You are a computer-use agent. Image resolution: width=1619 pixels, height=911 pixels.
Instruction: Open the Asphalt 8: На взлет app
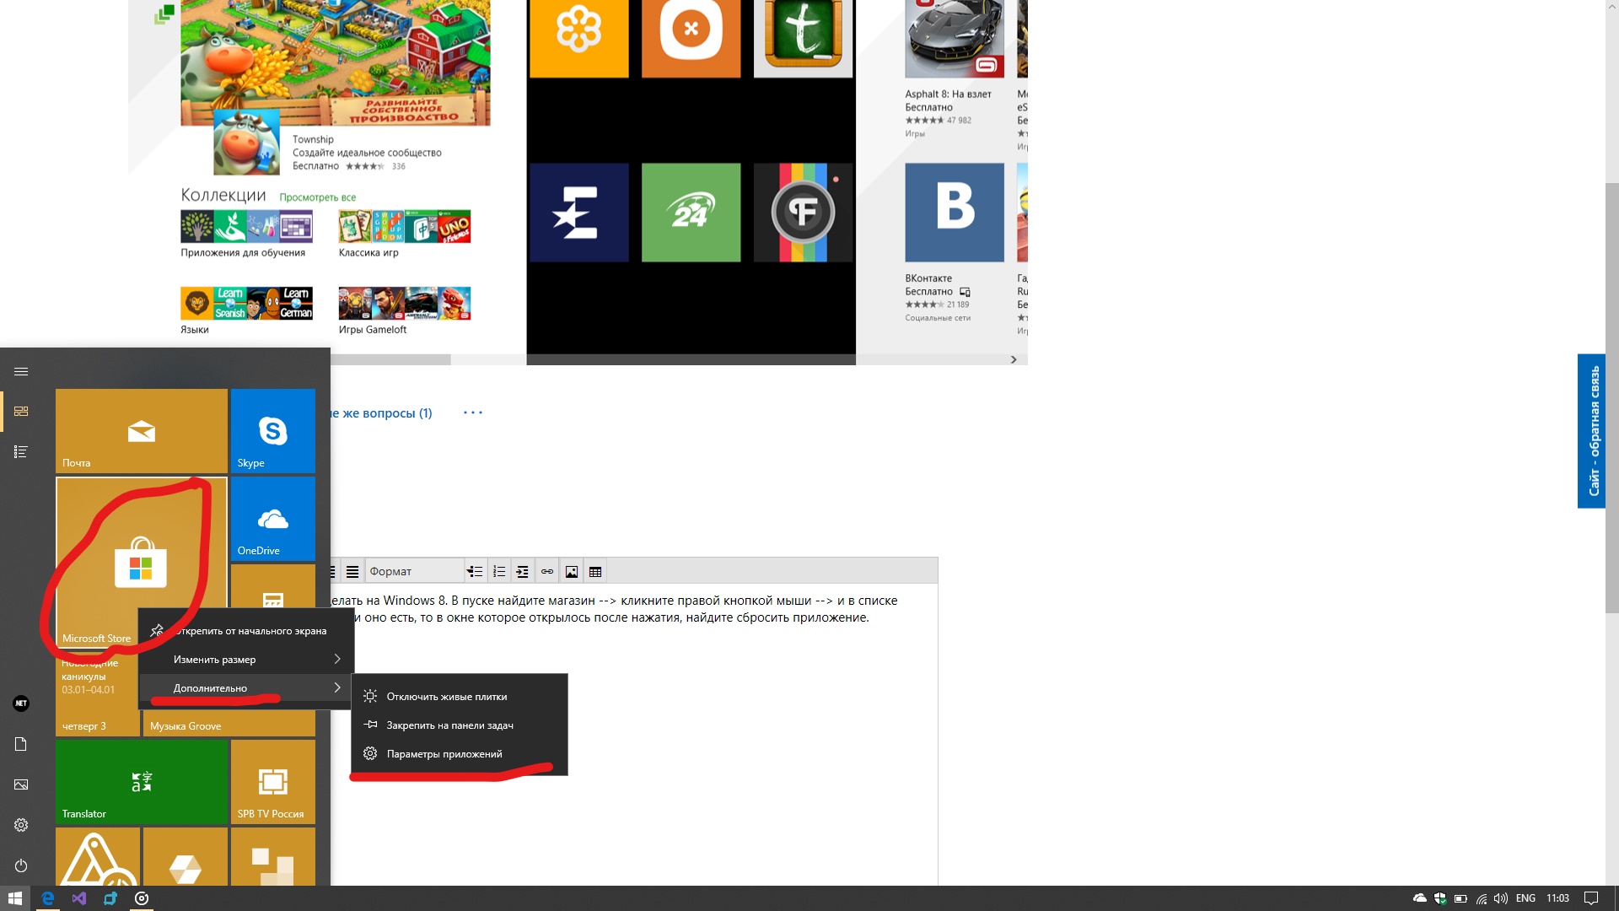point(955,69)
